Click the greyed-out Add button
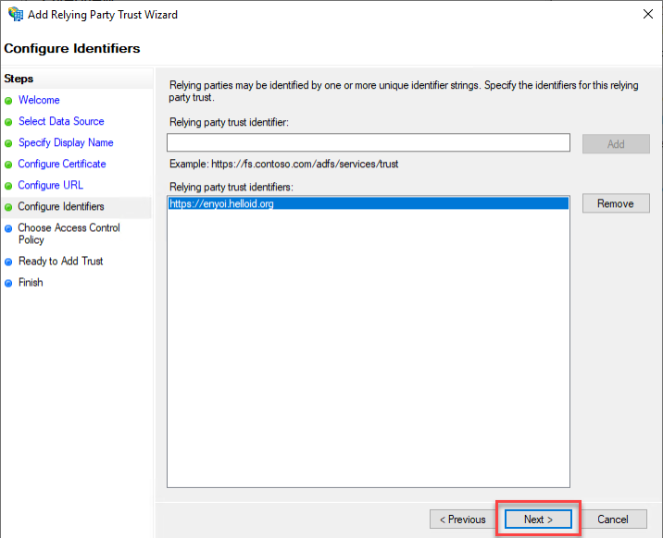The height and width of the screenshot is (538, 663). click(616, 144)
